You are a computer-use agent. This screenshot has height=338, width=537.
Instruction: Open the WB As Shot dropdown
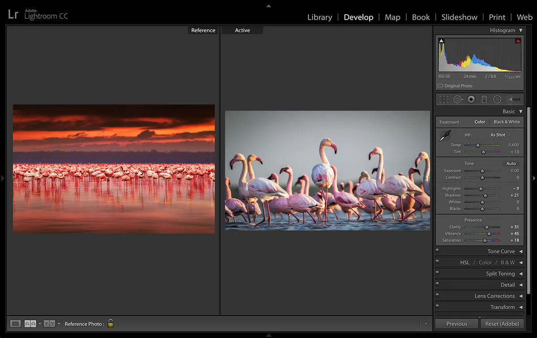[499, 135]
